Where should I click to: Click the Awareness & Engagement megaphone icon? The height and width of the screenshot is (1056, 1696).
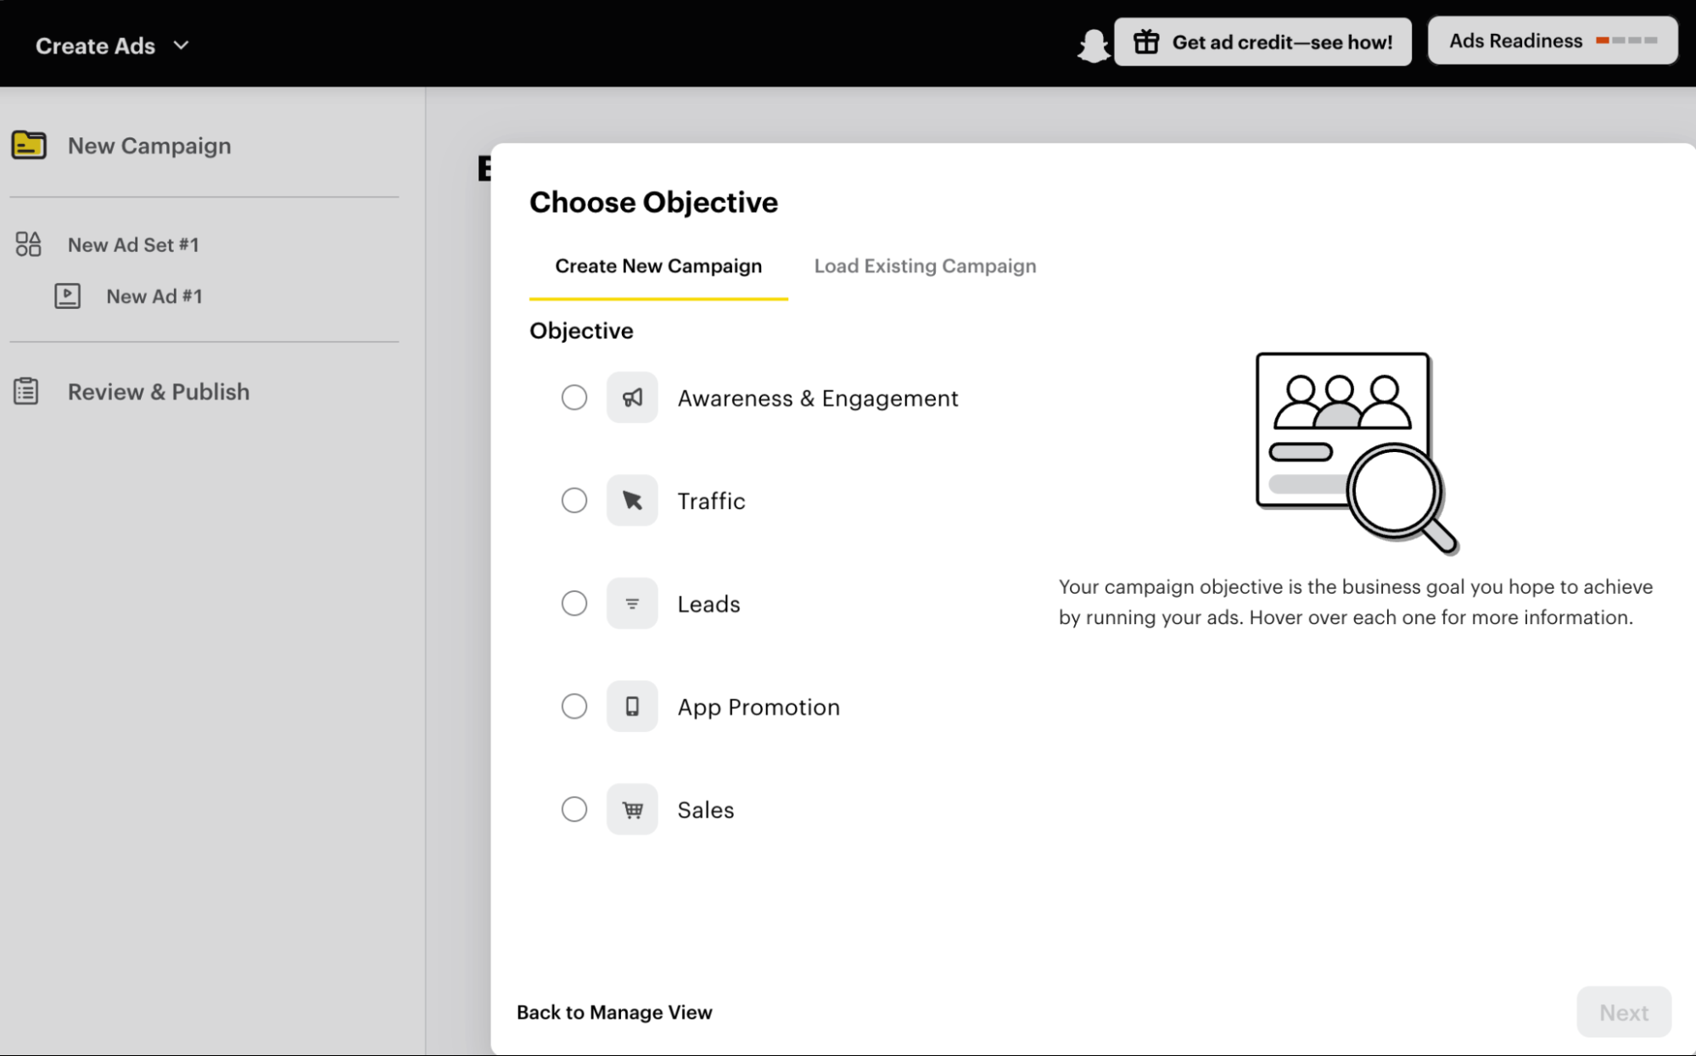(x=632, y=397)
